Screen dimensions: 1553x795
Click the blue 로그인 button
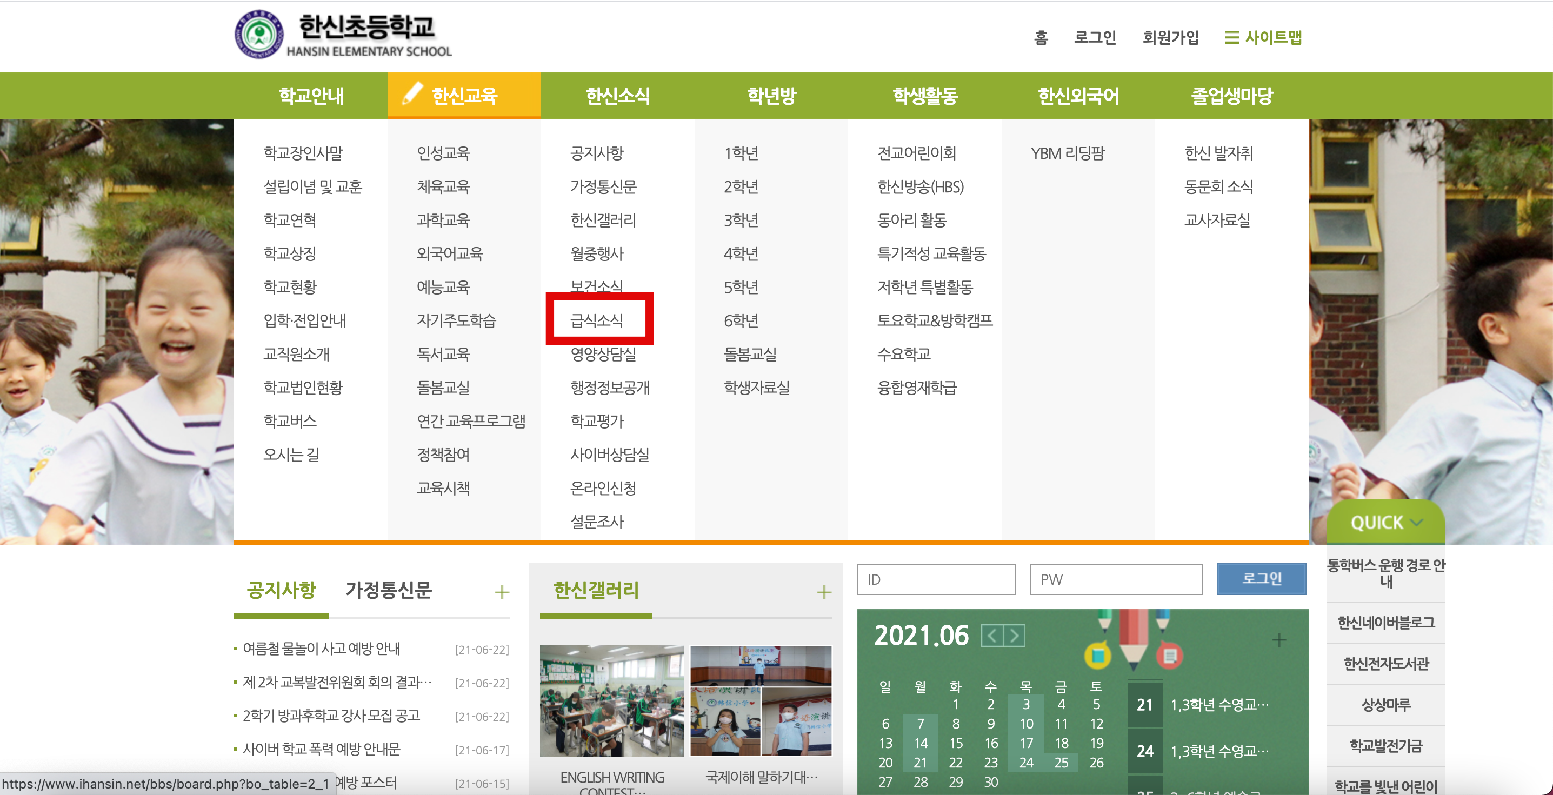coord(1261,579)
